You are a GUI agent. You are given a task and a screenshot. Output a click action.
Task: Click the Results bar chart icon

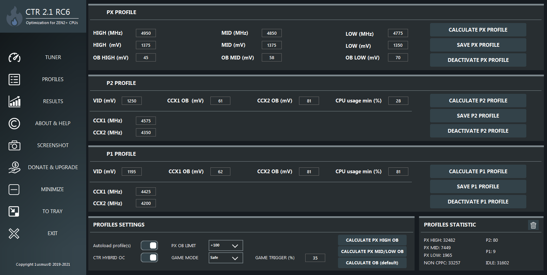14,101
